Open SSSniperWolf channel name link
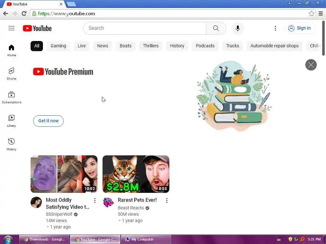326x244 pixels. 59,214
